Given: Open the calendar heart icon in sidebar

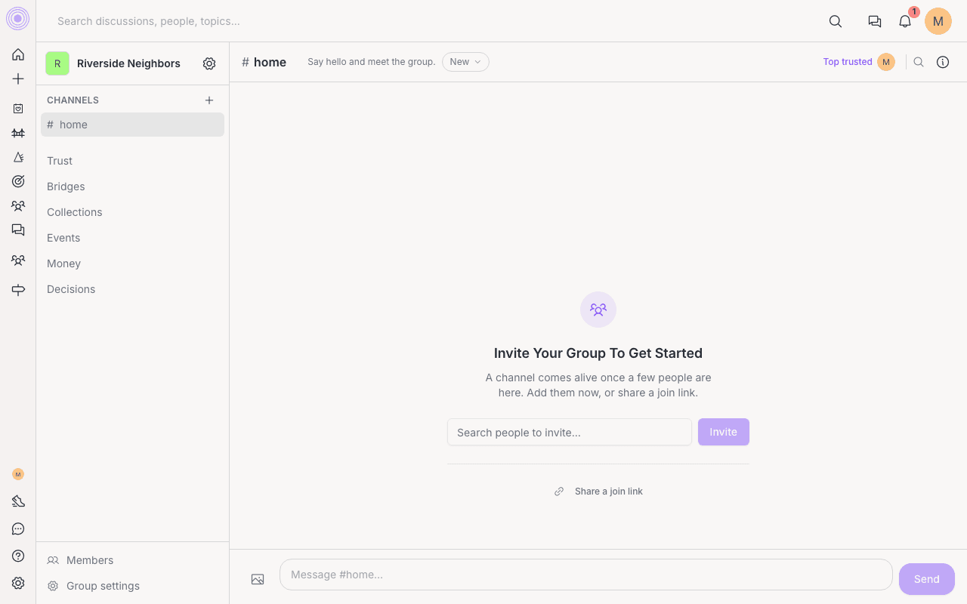Looking at the screenshot, I should [x=18, y=109].
